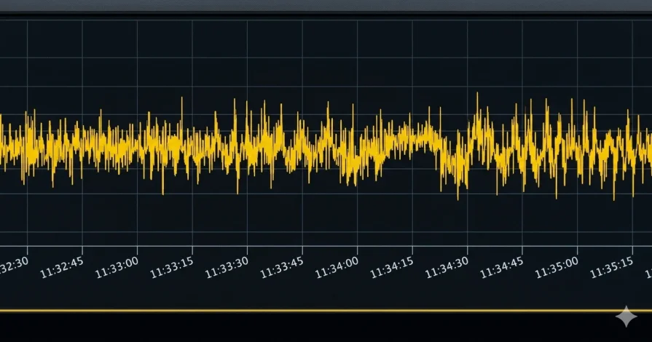Select the 11:33:45 time axis label
The width and height of the screenshot is (652, 342).
[x=282, y=267]
